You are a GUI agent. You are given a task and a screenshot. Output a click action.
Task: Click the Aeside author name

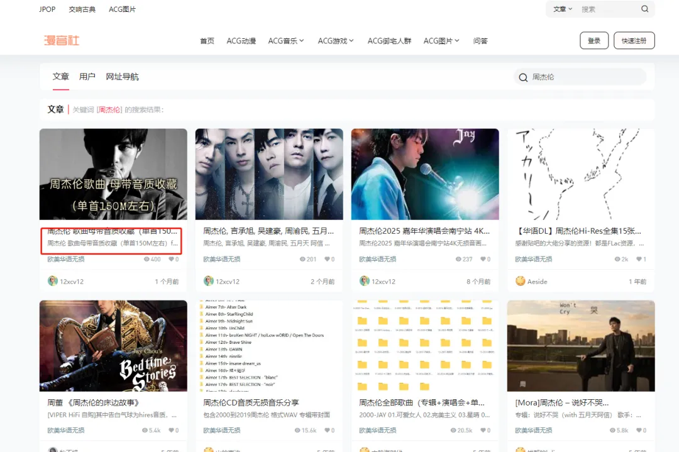pyautogui.click(x=537, y=282)
